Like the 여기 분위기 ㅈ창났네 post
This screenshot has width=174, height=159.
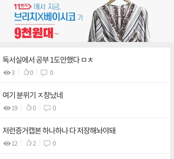(x=29, y=107)
